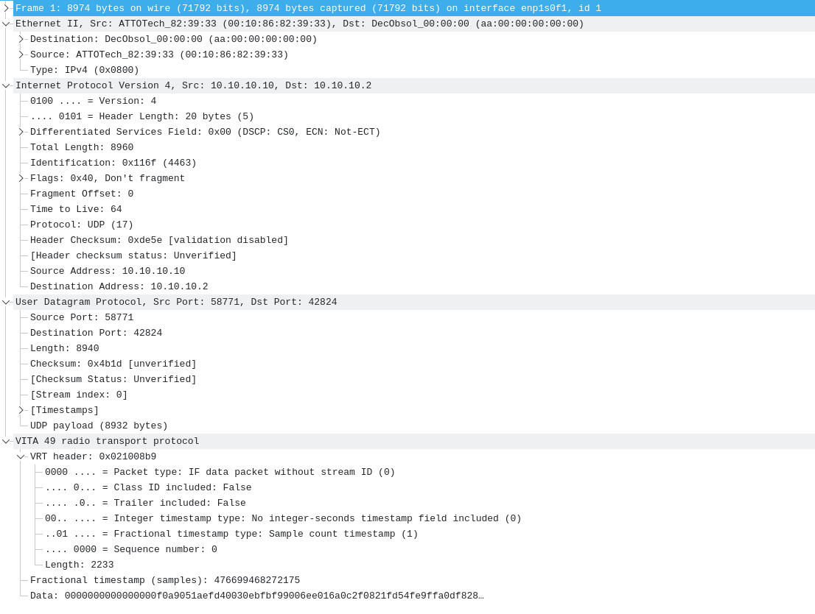Expand the Differentiated Services Field
815x614 pixels.
point(21,132)
